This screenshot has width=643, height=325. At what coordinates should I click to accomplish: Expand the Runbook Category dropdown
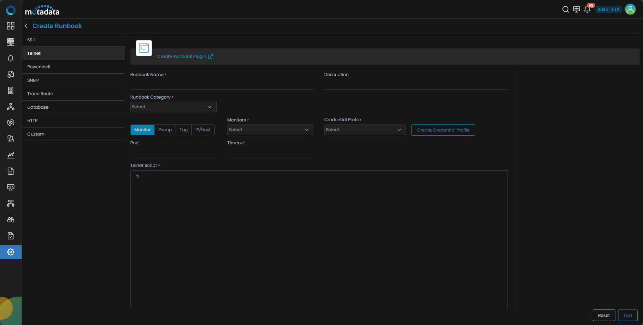click(x=173, y=107)
